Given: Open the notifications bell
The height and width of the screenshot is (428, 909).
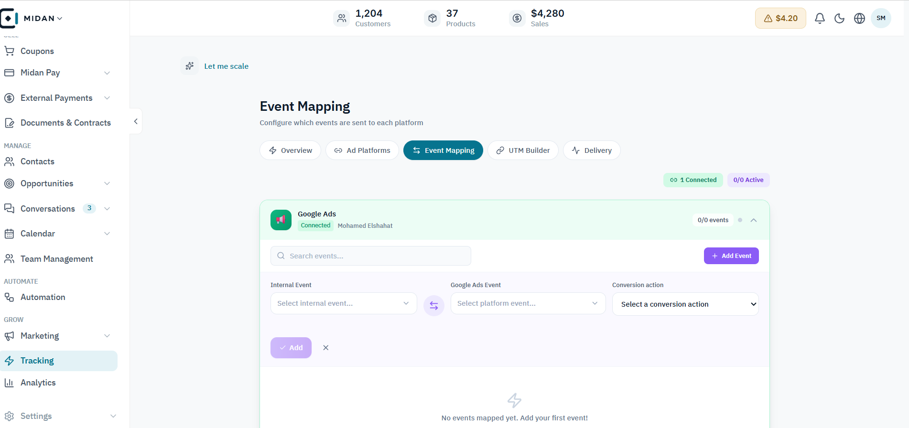Looking at the screenshot, I should [820, 18].
